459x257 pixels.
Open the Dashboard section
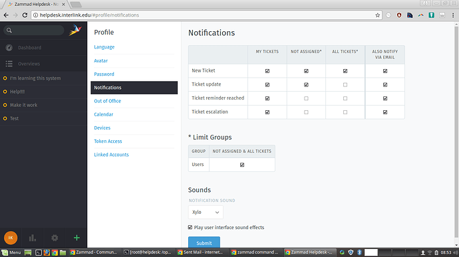pyautogui.click(x=43, y=47)
